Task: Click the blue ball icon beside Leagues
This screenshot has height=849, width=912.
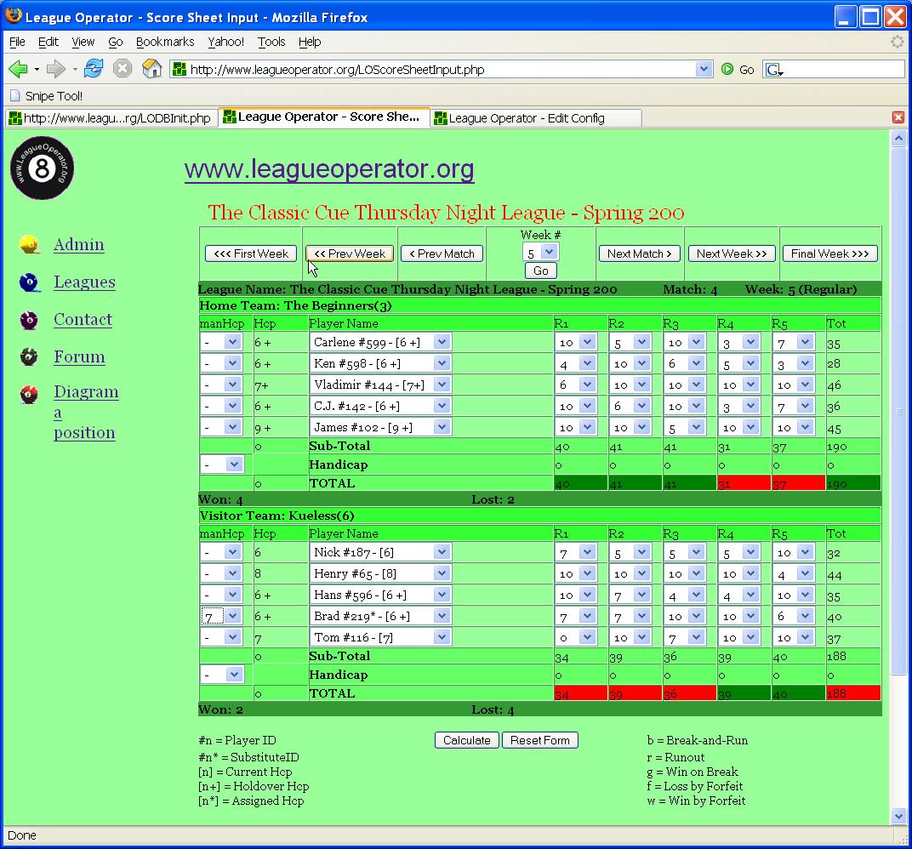Action: [30, 282]
